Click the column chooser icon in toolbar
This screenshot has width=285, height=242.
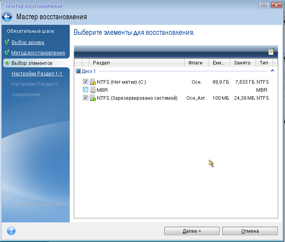[271, 52]
